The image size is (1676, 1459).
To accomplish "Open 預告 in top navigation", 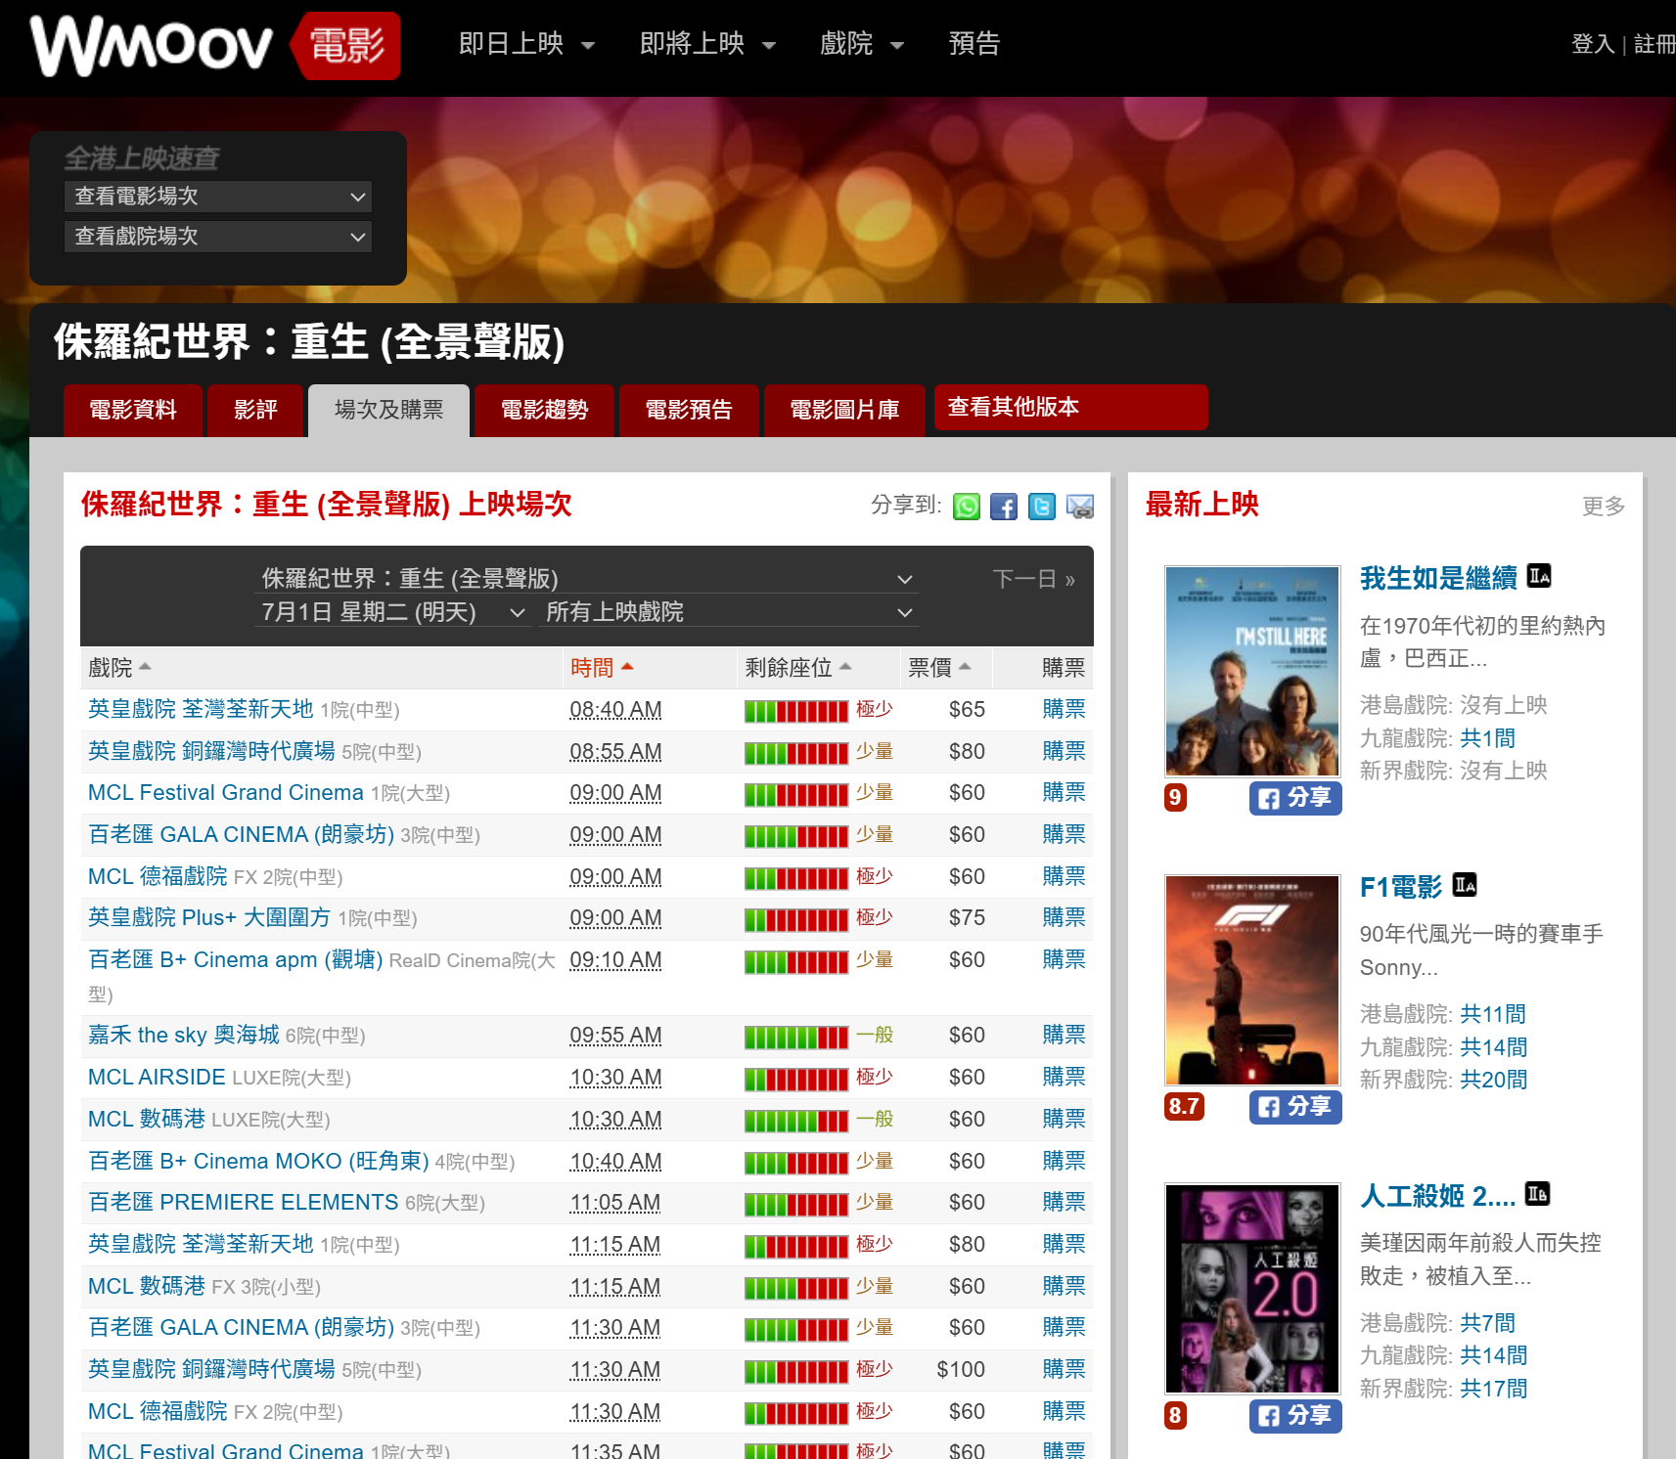I will pos(974,44).
